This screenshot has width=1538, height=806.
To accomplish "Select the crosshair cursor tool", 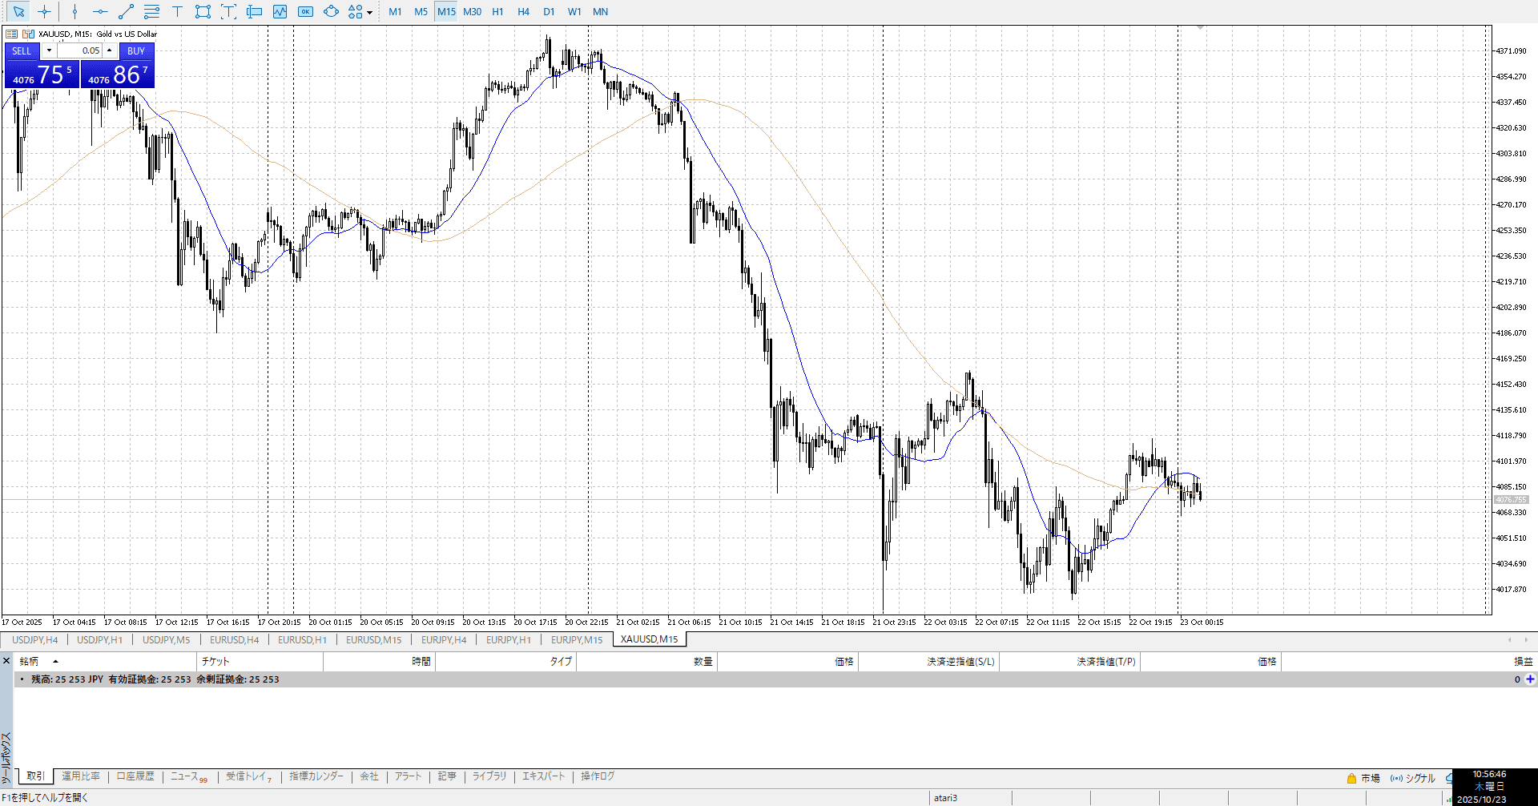I will pyautogui.click(x=44, y=11).
